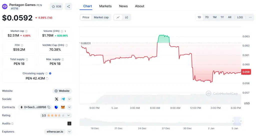Click Volume (24h) info icon
256x136 pixels.
tap(62, 31)
